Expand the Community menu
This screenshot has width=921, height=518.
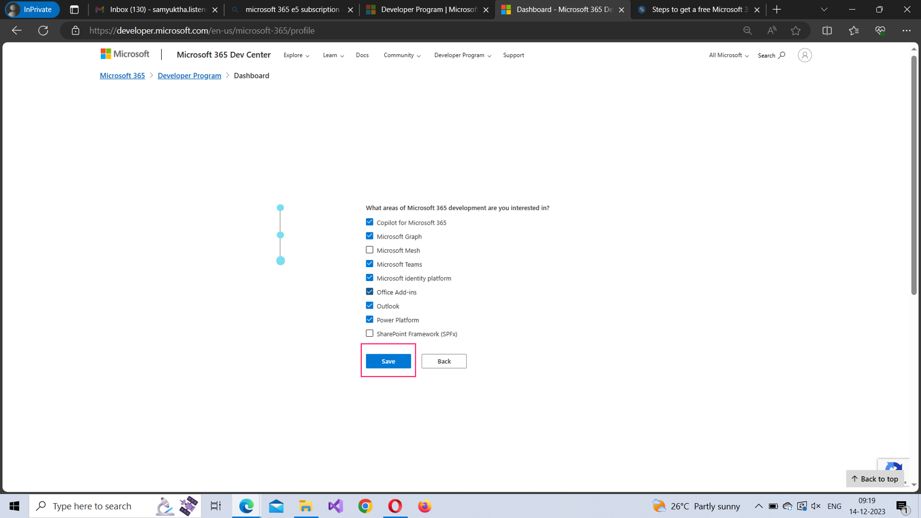click(x=402, y=55)
